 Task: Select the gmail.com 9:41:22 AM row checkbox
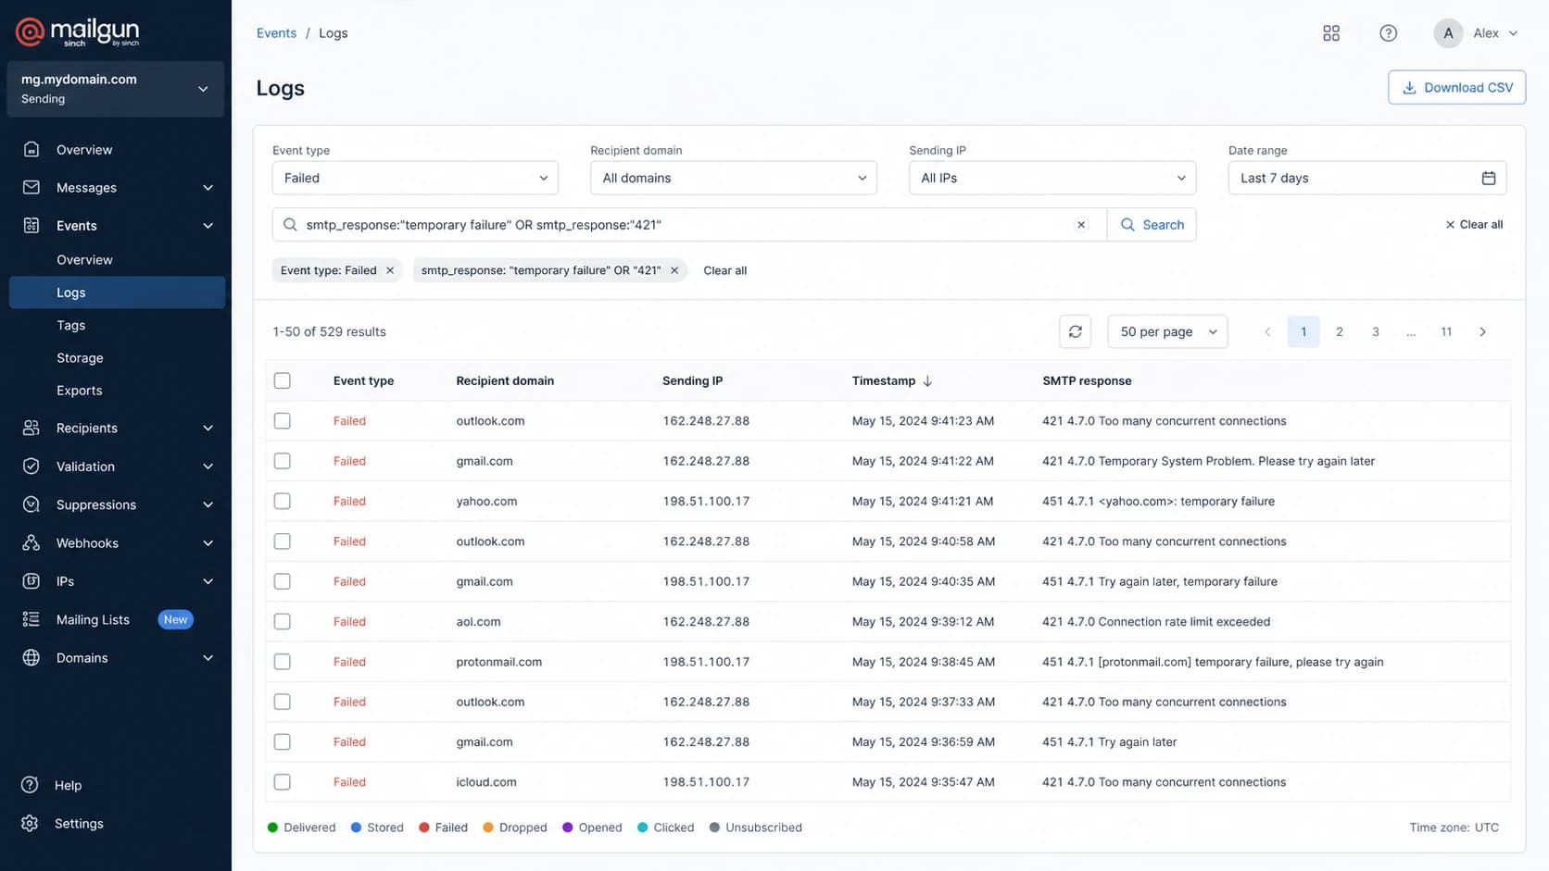pyautogui.click(x=283, y=461)
